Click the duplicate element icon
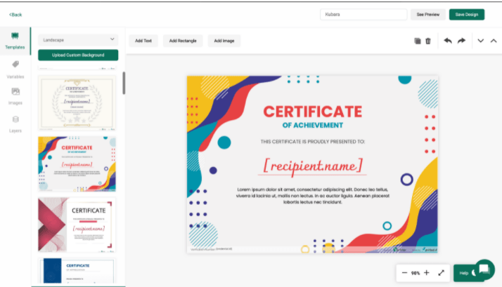 [x=418, y=41]
